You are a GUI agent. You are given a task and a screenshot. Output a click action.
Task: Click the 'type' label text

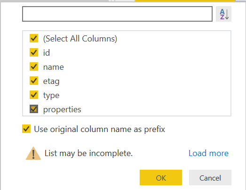click(51, 96)
